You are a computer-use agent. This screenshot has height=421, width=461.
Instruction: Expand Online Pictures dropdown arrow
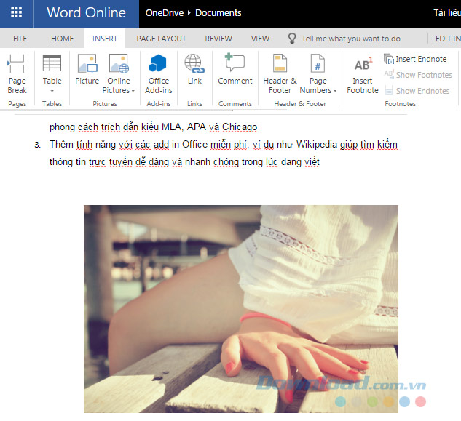click(x=133, y=91)
